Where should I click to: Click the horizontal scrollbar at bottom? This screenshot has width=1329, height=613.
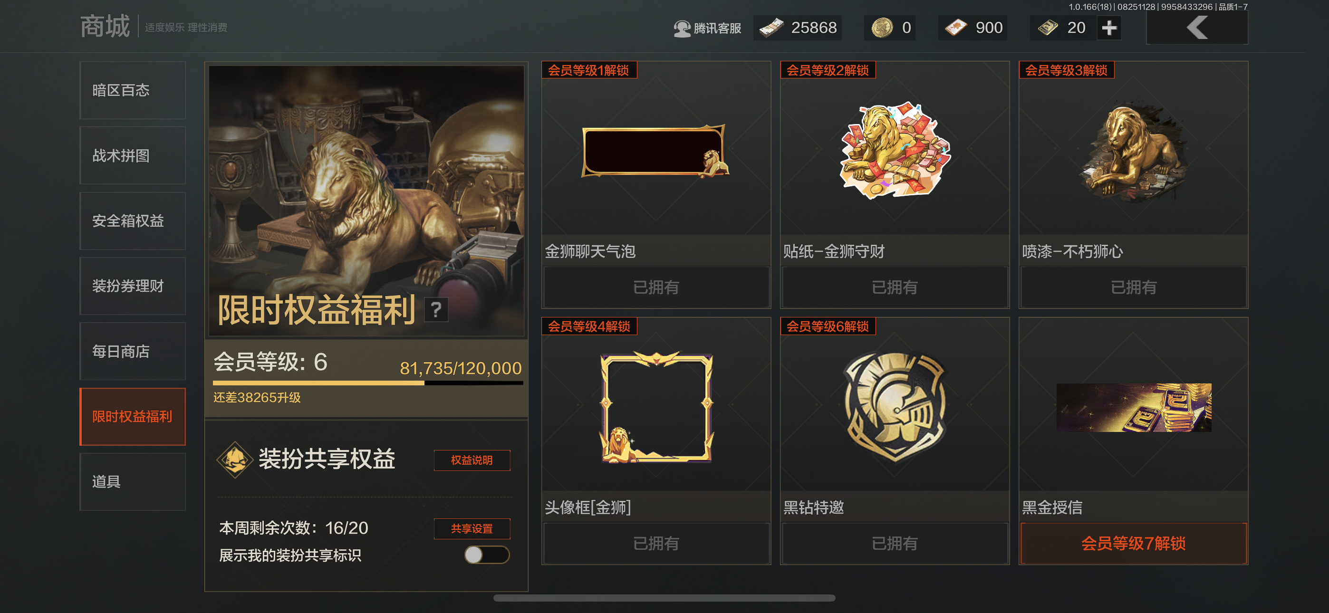pyautogui.click(x=664, y=598)
